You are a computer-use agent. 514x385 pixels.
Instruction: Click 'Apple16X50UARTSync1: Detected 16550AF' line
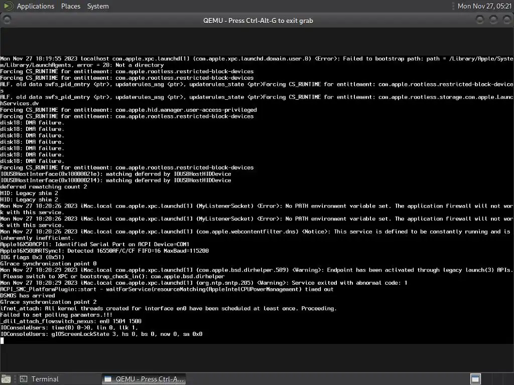tap(104, 251)
